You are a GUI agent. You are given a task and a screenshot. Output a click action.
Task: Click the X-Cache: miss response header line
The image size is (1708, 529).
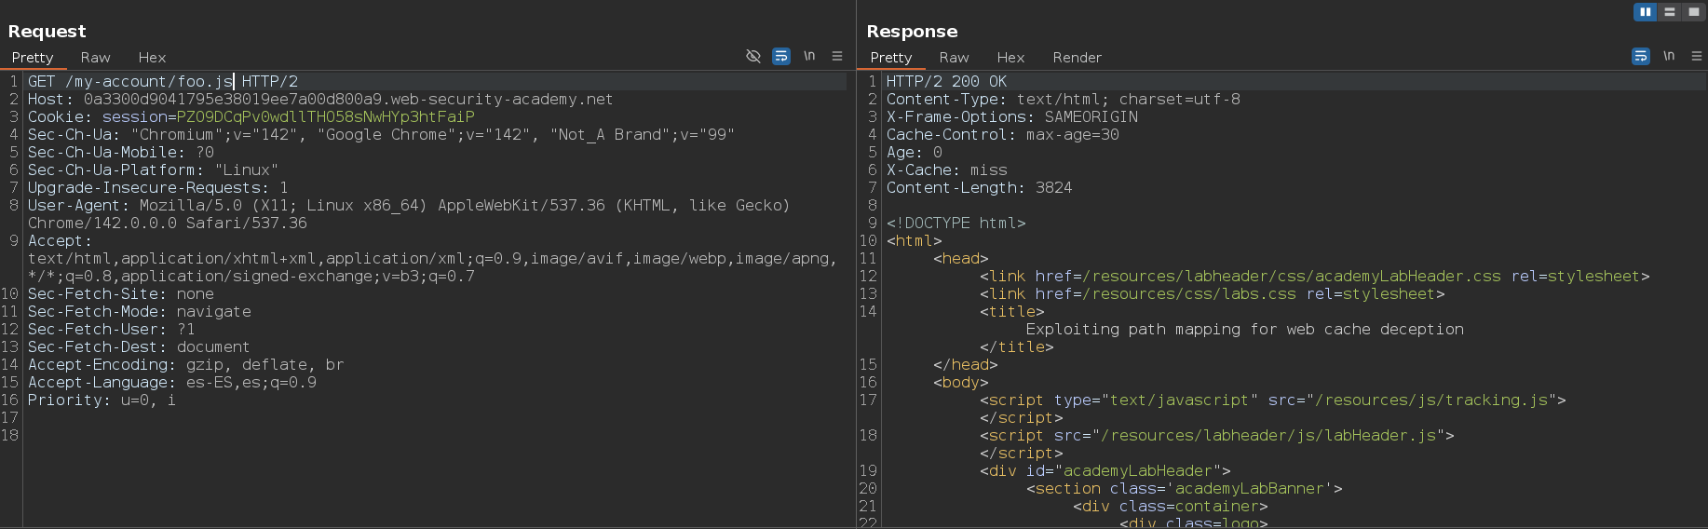(x=946, y=170)
